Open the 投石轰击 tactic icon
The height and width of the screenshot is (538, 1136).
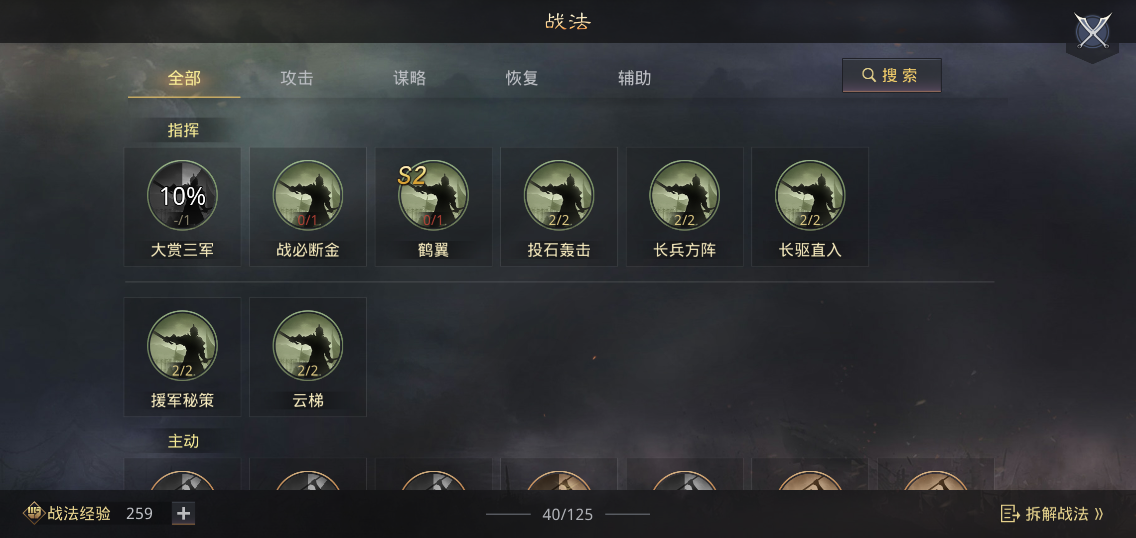559,195
